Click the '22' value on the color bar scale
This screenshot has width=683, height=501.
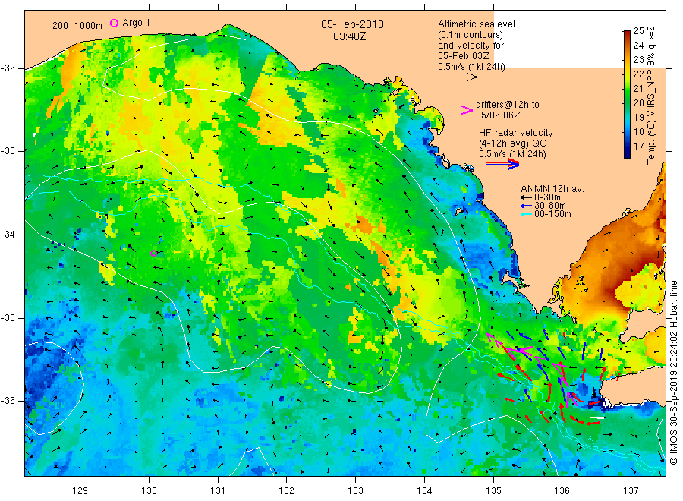click(638, 74)
